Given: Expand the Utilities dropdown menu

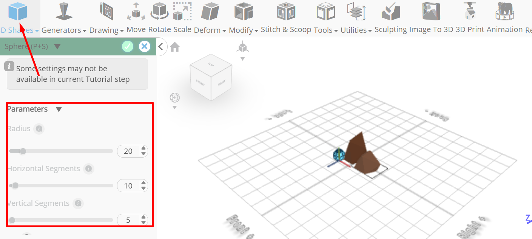Looking at the screenshot, I should click(370, 31).
